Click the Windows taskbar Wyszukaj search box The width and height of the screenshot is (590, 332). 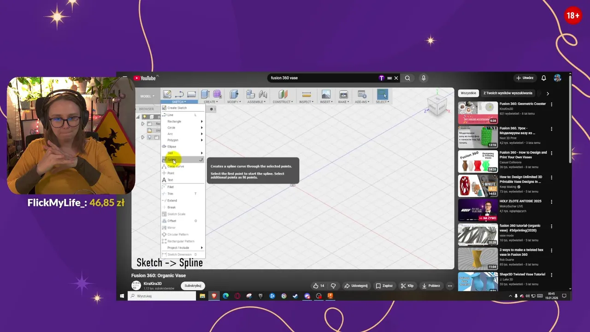(x=162, y=296)
